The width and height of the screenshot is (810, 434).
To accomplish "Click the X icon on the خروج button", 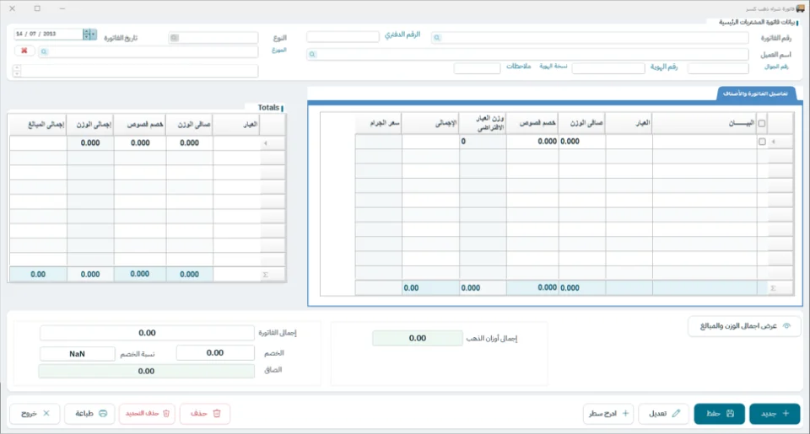I will pyautogui.click(x=46, y=414).
